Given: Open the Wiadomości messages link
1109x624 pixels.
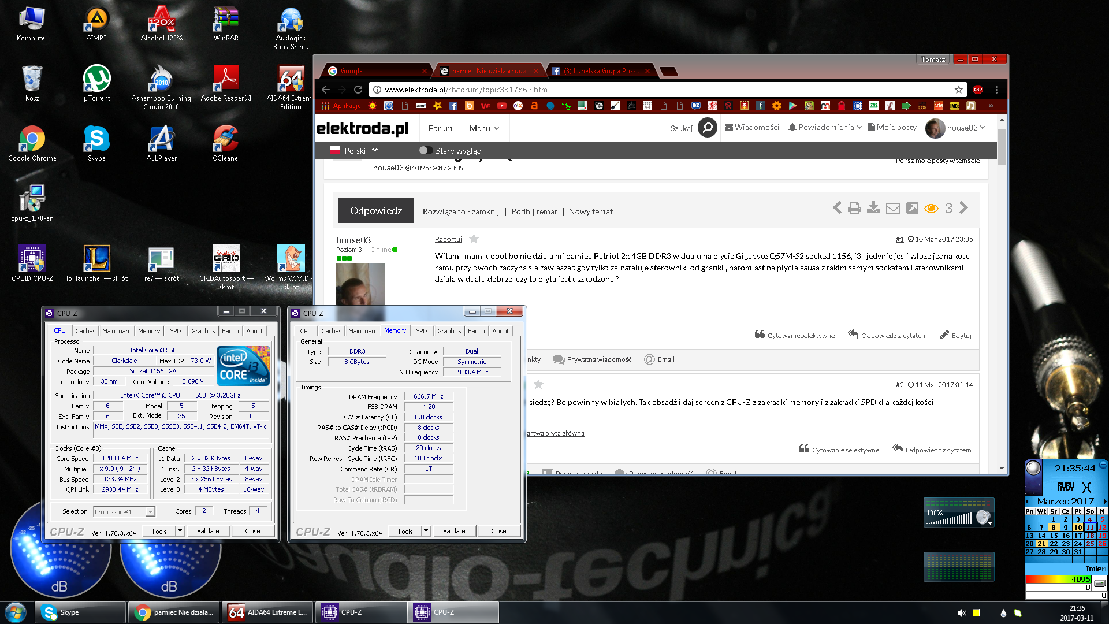Looking at the screenshot, I should pyautogui.click(x=752, y=128).
